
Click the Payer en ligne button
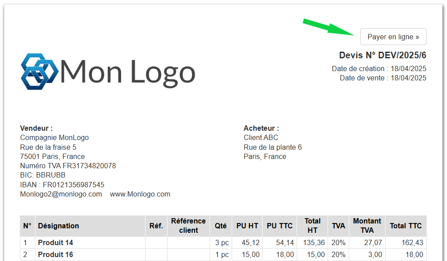(x=393, y=37)
